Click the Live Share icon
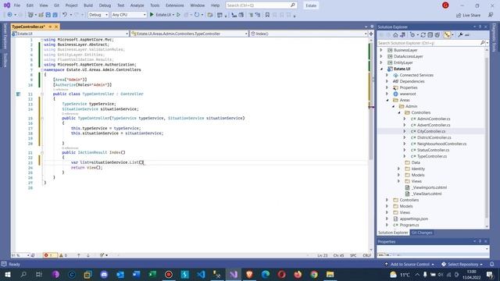 tap(468, 15)
